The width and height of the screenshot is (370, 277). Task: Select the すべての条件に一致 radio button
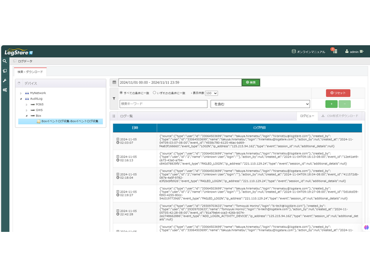click(121, 93)
